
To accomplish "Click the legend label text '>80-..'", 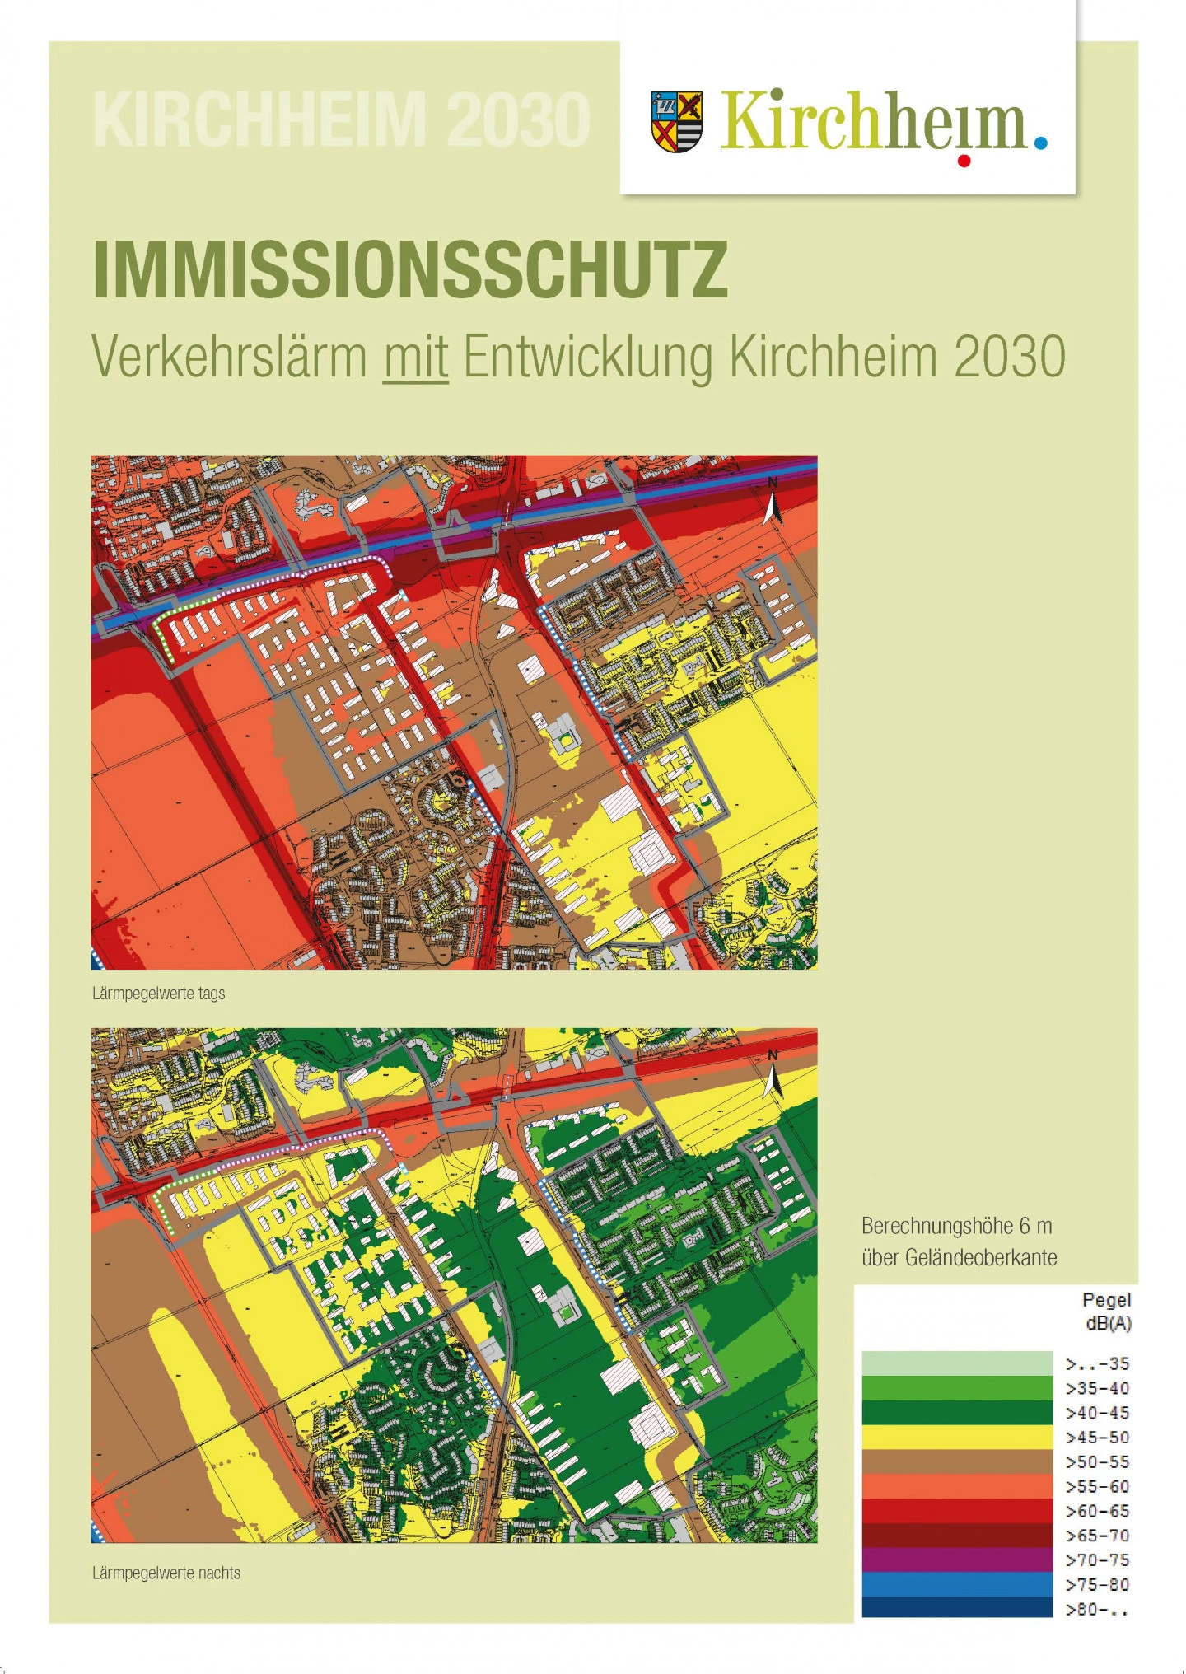I will click(x=1097, y=1609).
